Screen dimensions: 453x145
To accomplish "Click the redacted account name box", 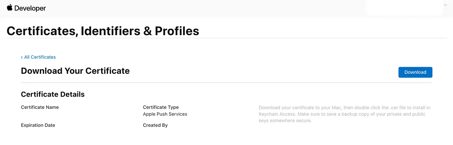I will [x=404, y=7].
